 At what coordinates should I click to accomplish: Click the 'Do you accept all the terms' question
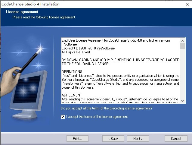(107, 108)
